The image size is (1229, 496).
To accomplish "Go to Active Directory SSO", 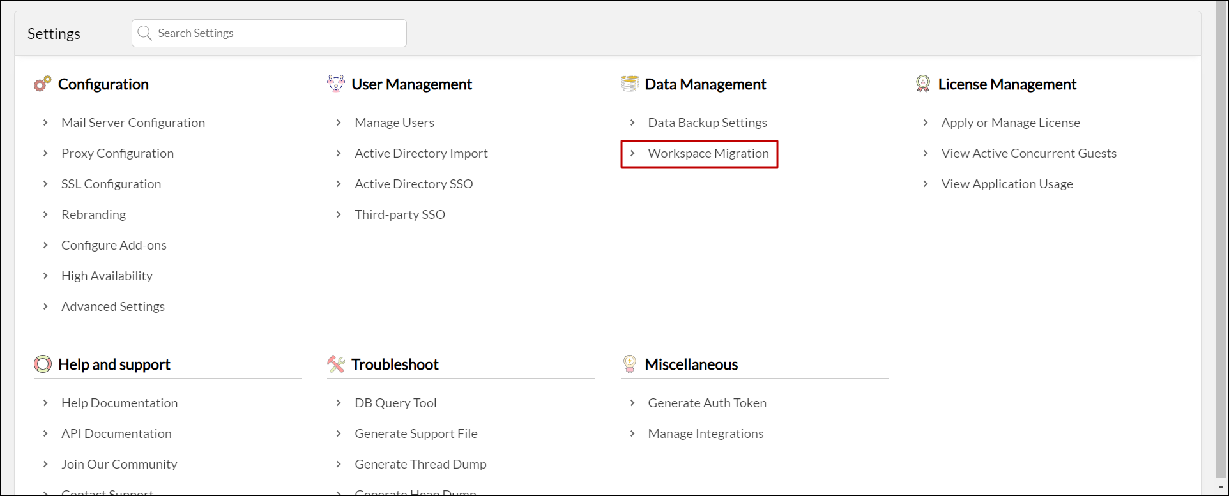I will click(x=413, y=184).
